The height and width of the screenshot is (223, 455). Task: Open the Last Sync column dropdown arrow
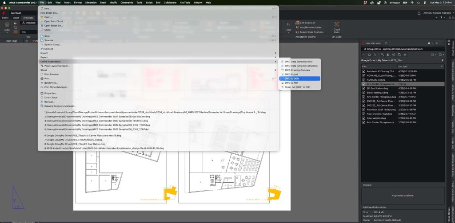coord(442,67)
